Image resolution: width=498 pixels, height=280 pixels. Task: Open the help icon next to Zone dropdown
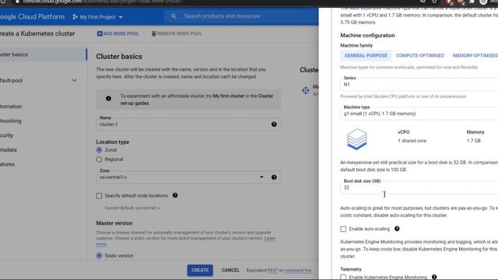[x=274, y=177]
